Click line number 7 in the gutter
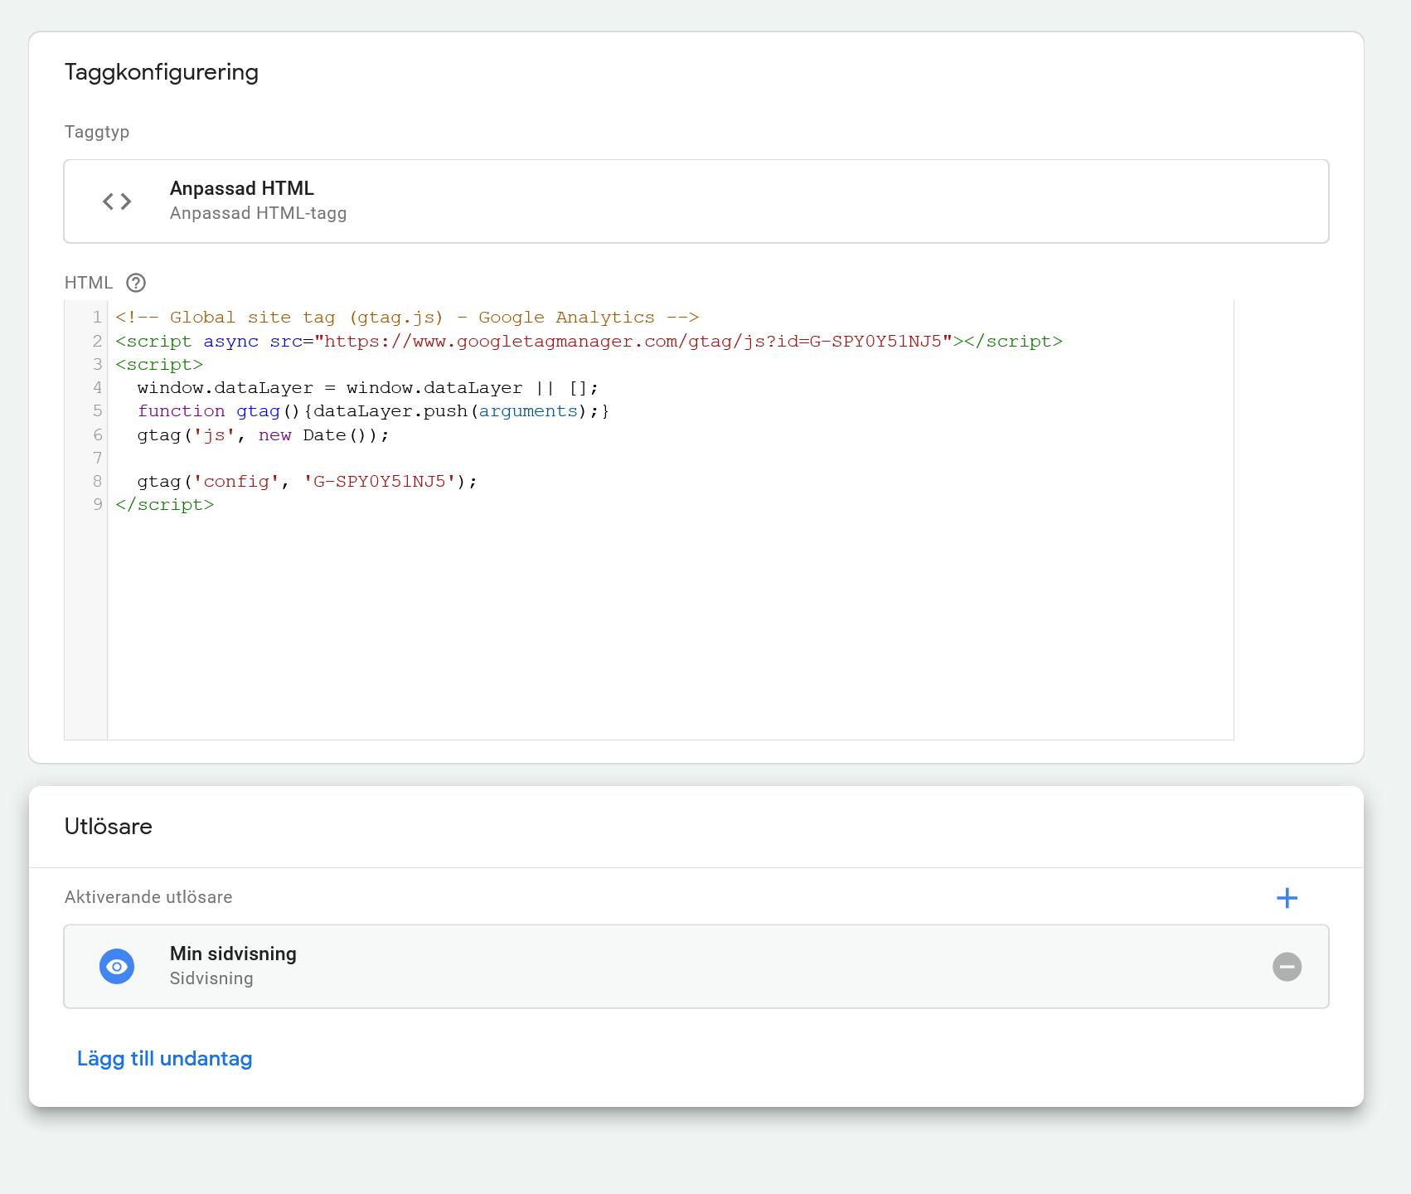 point(97,458)
